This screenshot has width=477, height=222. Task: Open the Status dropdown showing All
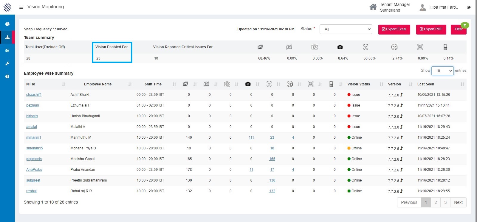[346, 29]
